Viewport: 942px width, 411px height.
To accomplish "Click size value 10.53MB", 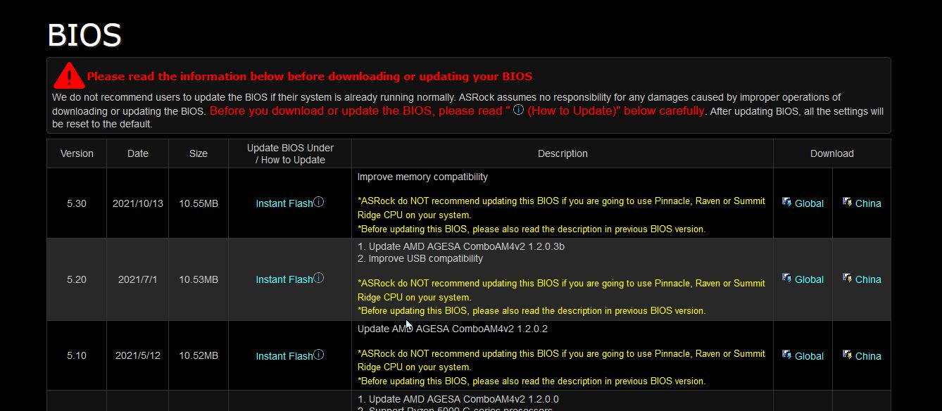I will pyautogui.click(x=199, y=279).
